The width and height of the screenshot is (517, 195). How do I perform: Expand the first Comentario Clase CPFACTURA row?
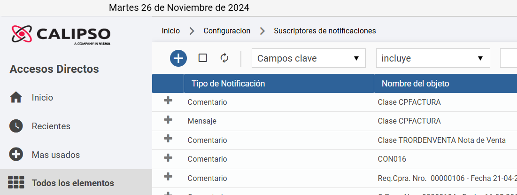168,101
